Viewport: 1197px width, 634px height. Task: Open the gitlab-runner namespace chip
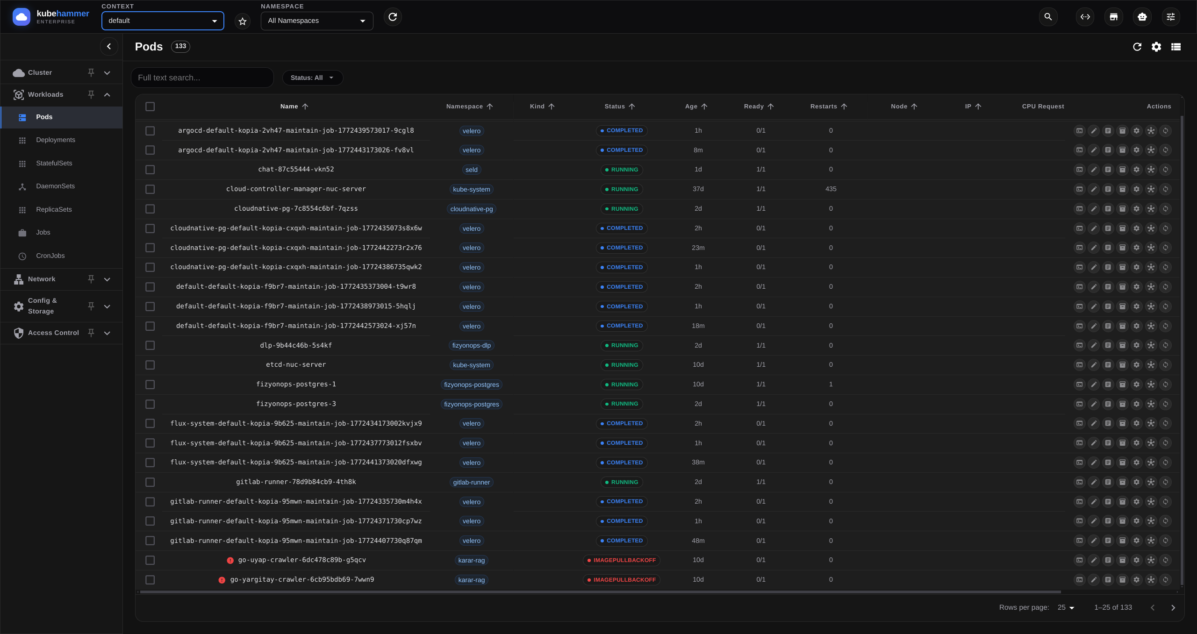click(x=471, y=482)
